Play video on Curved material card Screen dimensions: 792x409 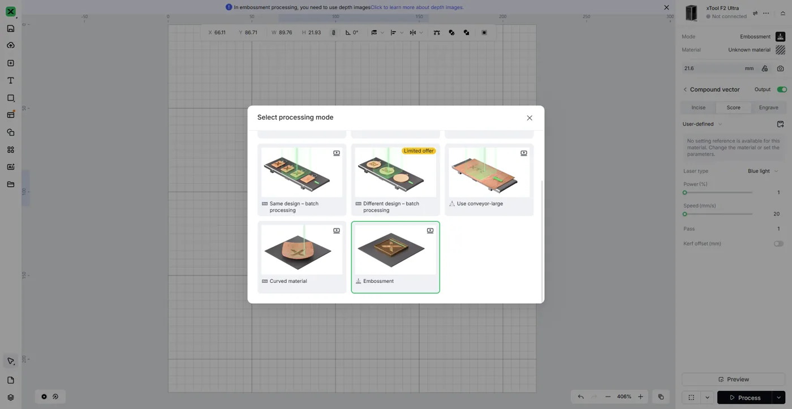pos(337,231)
